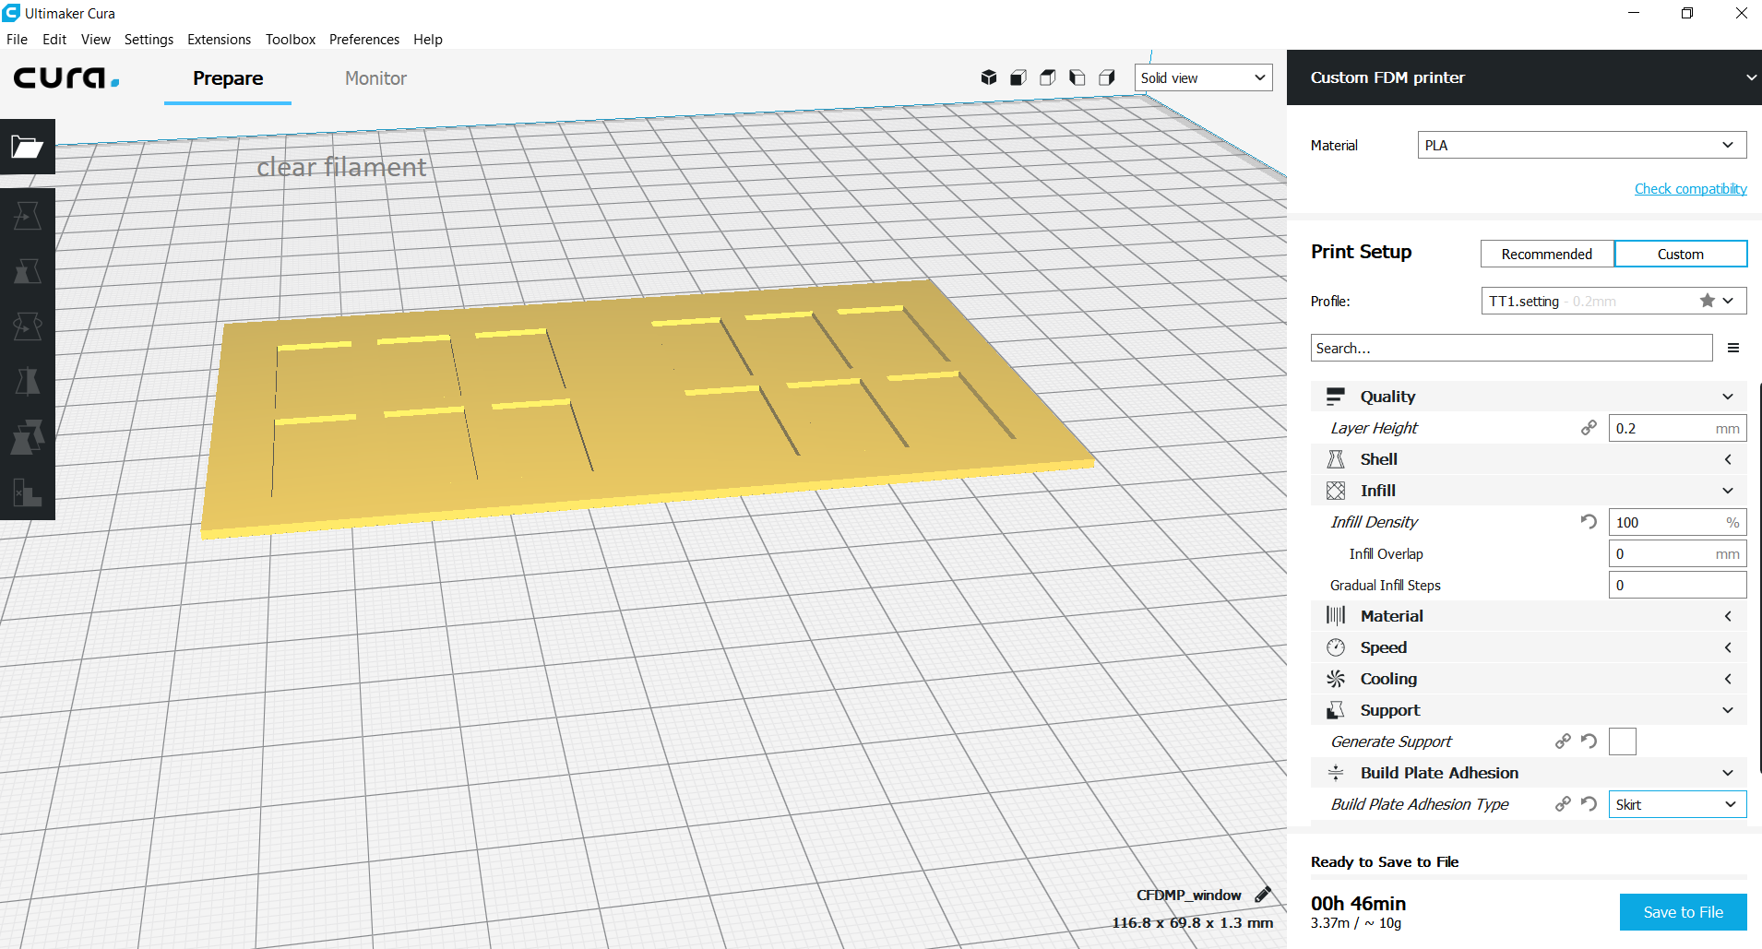Open the Settings menu
Viewport: 1762px width, 949px height.
click(x=149, y=39)
